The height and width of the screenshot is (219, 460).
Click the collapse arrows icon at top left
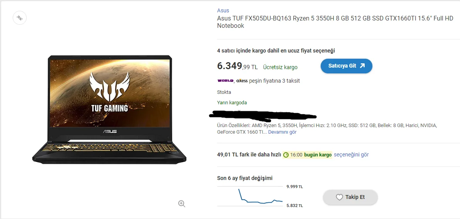20,18
